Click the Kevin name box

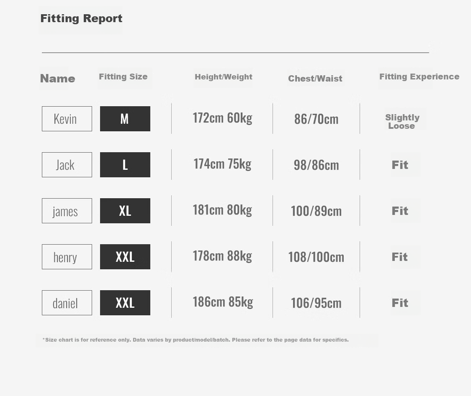click(67, 119)
